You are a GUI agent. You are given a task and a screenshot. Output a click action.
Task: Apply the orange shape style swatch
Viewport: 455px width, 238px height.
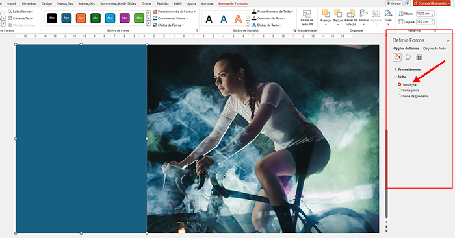click(81, 18)
